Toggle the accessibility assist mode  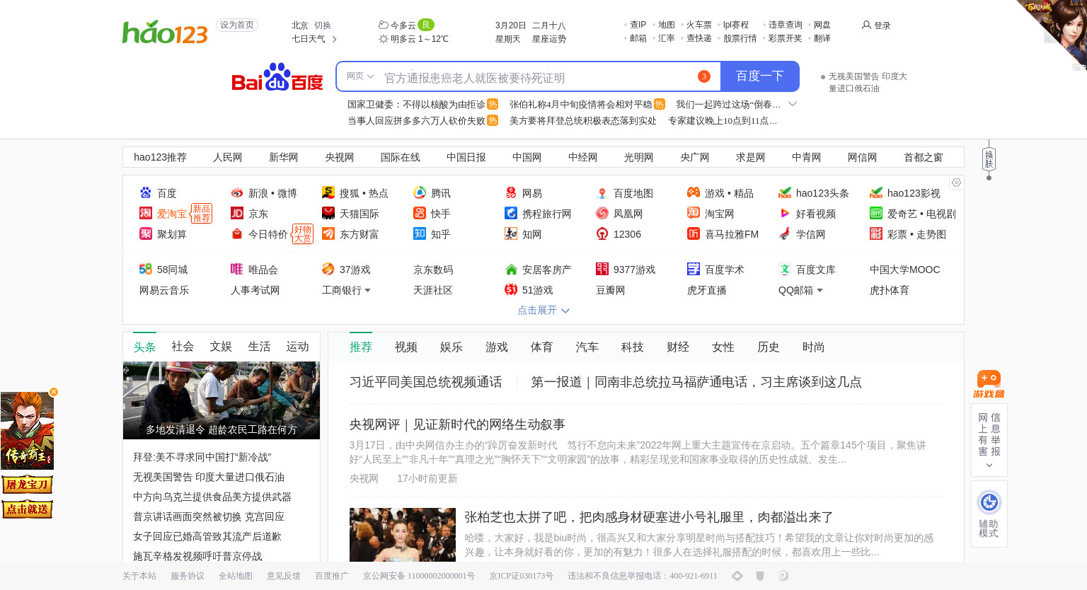tap(989, 514)
